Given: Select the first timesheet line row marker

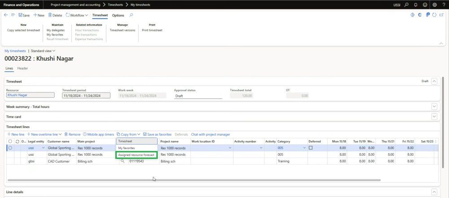Looking at the screenshot, I should tap(10, 148).
